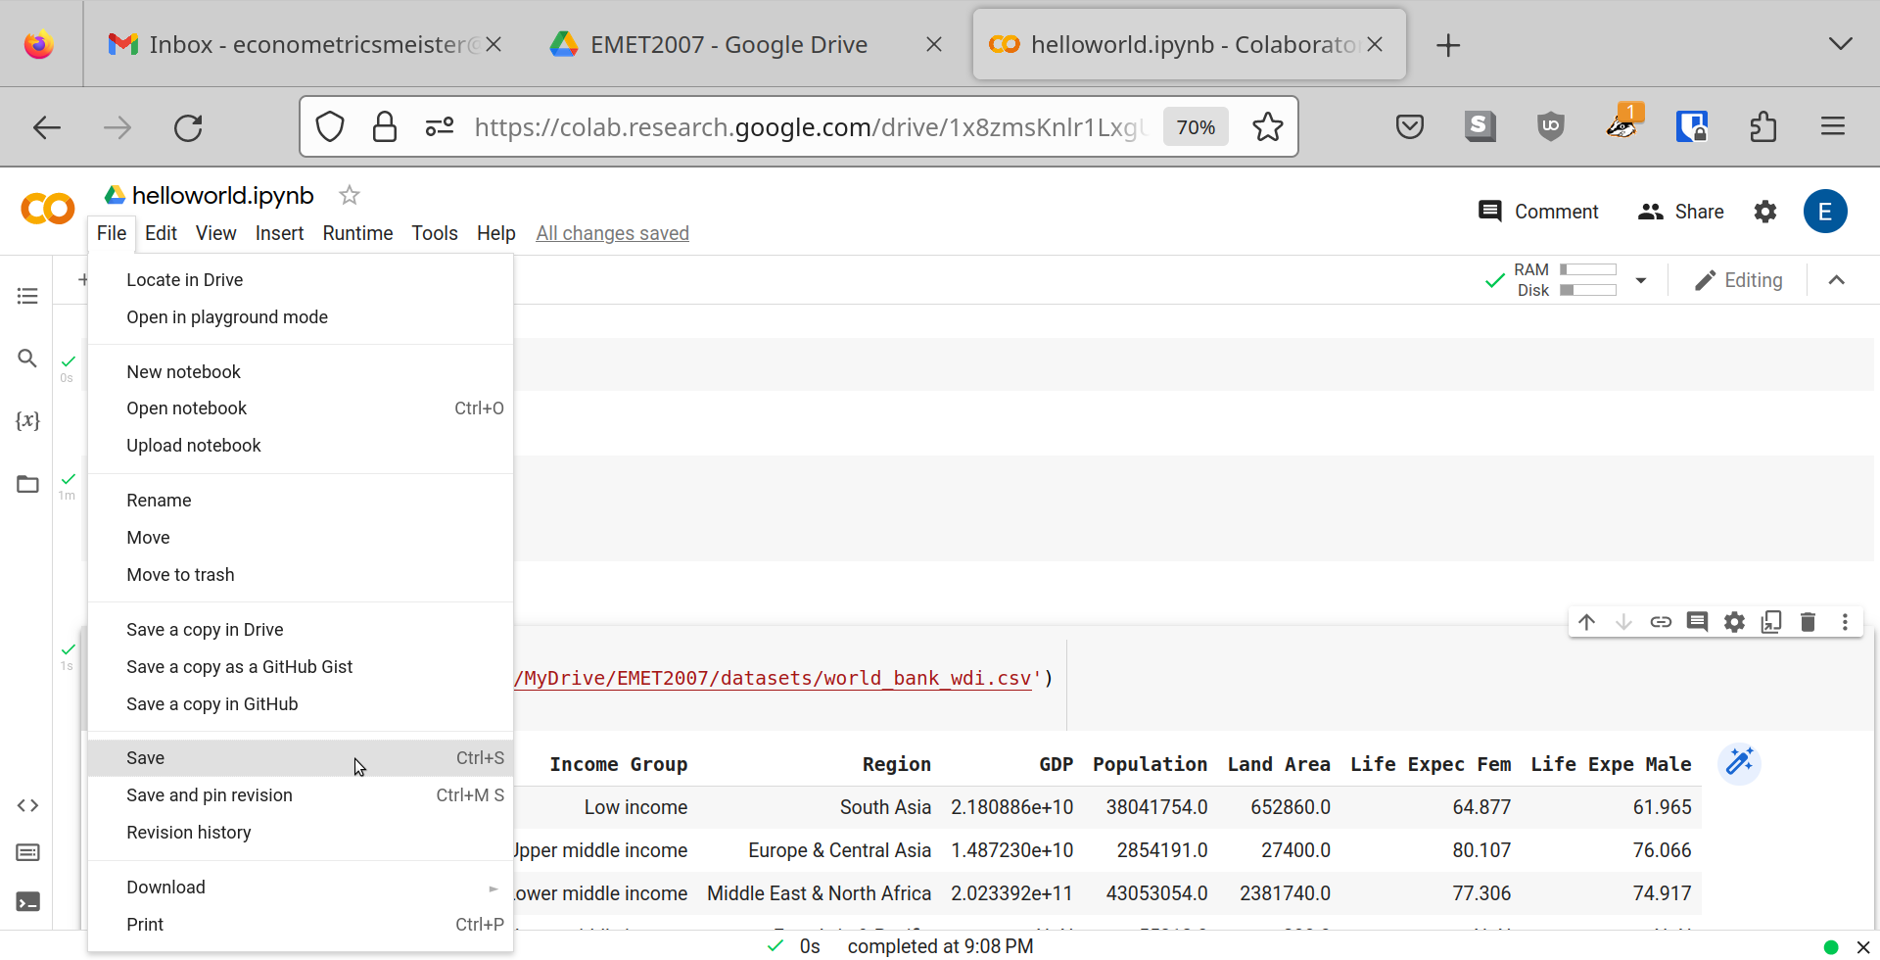Select Save a copy as GitHub Gist
The height and width of the screenshot is (960, 1880).
click(301, 667)
